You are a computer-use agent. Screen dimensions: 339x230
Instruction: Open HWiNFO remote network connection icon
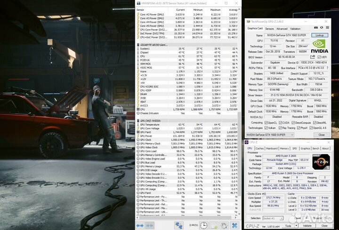click(179, 225)
